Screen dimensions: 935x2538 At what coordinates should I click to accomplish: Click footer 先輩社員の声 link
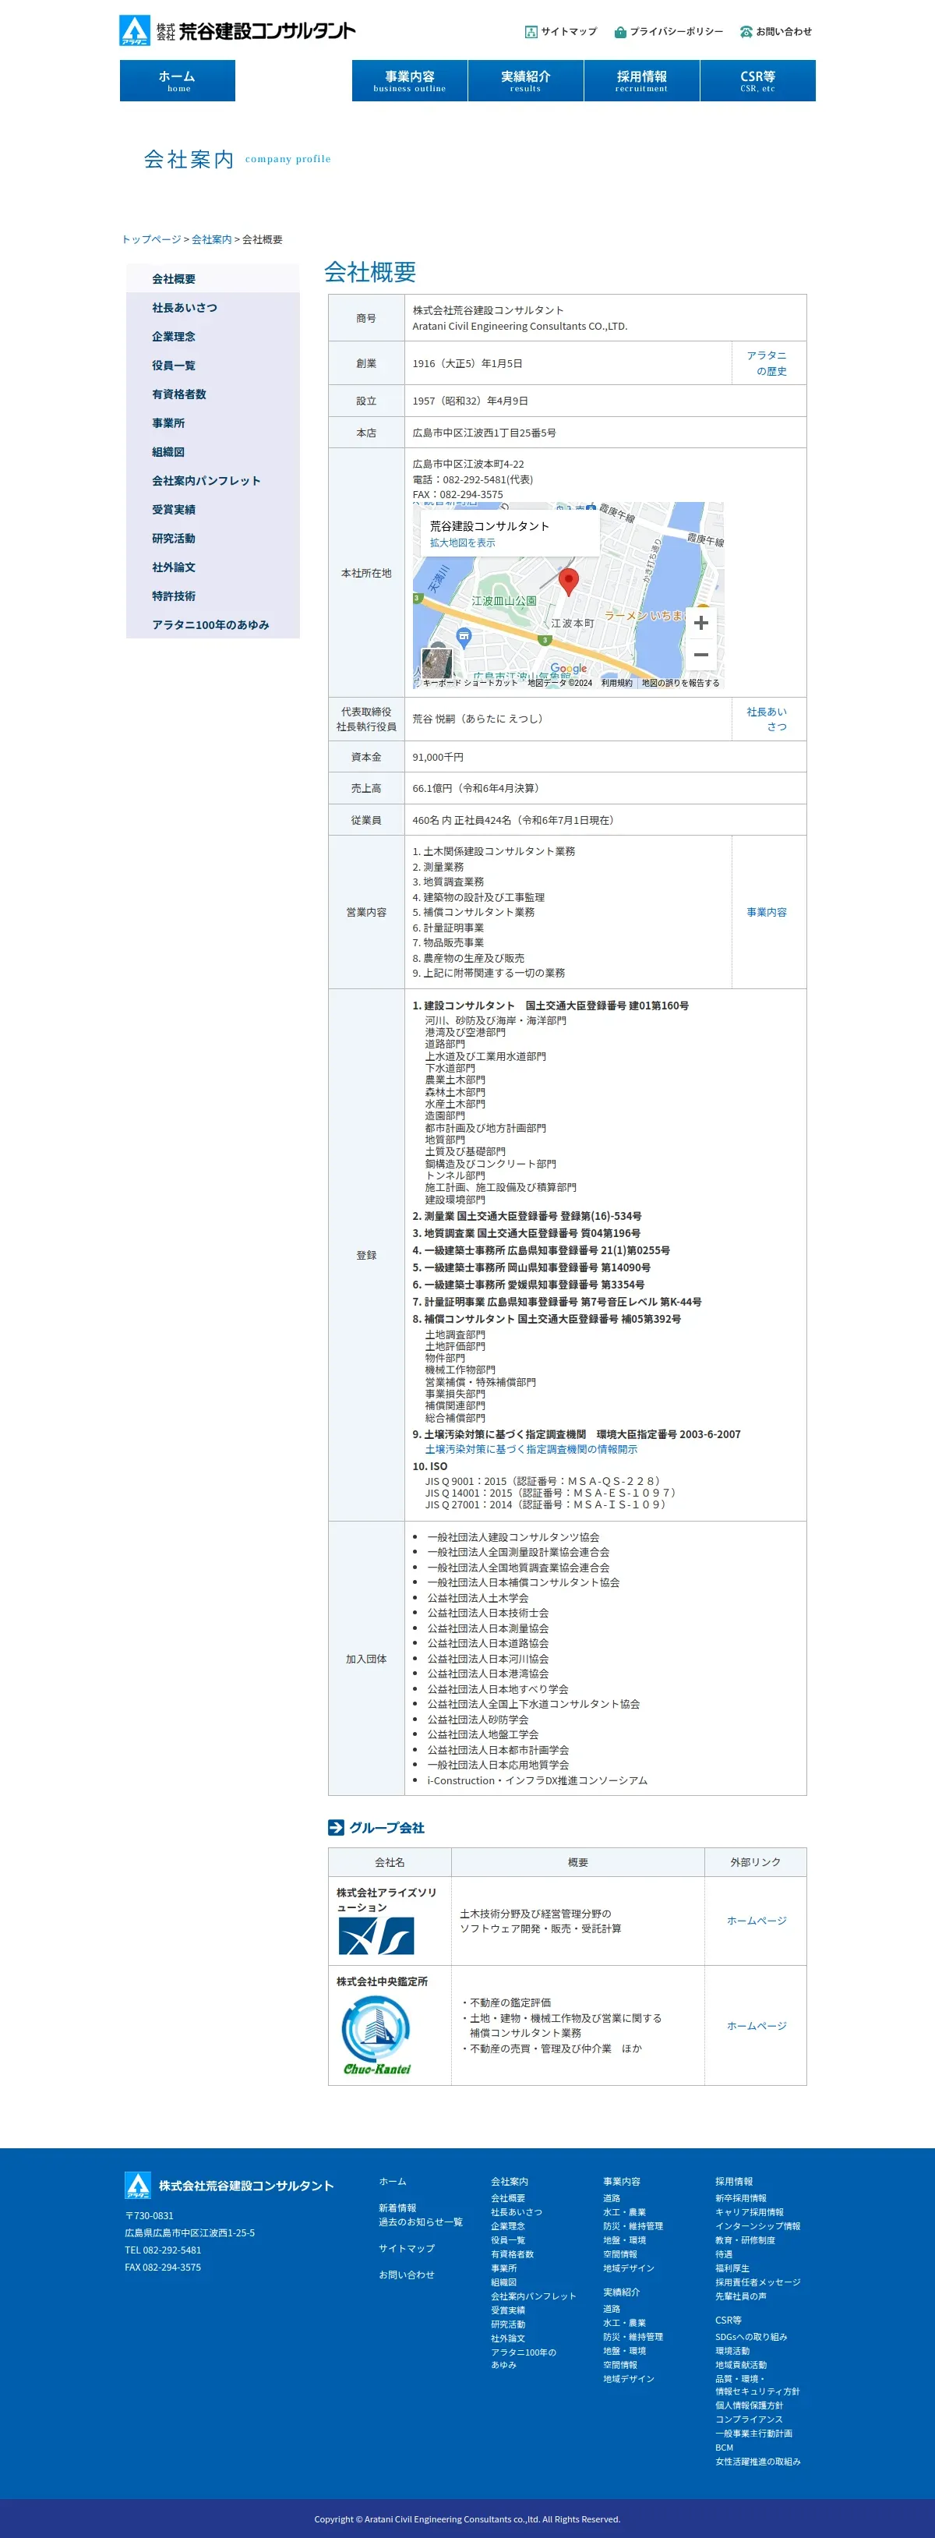tap(741, 2296)
